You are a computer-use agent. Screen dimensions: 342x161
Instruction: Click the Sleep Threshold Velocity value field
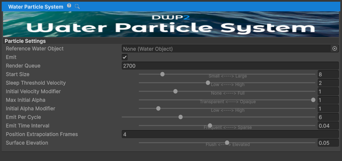328,83
